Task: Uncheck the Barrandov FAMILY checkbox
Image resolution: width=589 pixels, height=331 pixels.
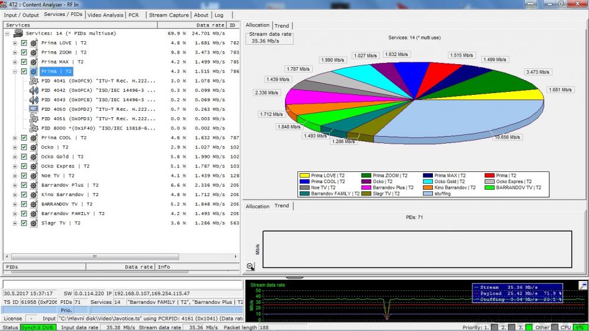Action: [24, 213]
